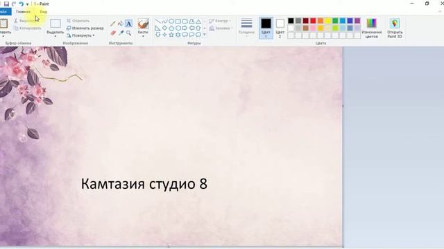The width and height of the screenshot is (444, 249).
Task: Choose the right triangle shape
Action: [158, 28]
